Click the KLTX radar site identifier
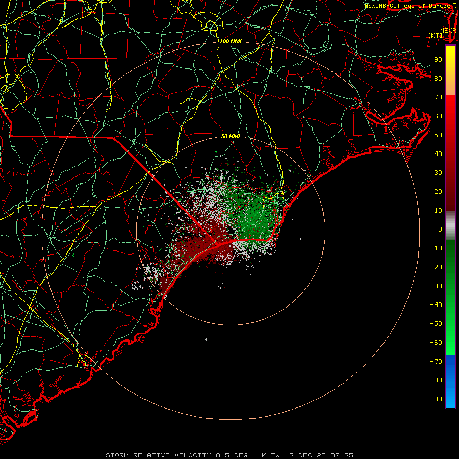Image resolution: width=459 pixels, height=459 pixels. coord(271,455)
